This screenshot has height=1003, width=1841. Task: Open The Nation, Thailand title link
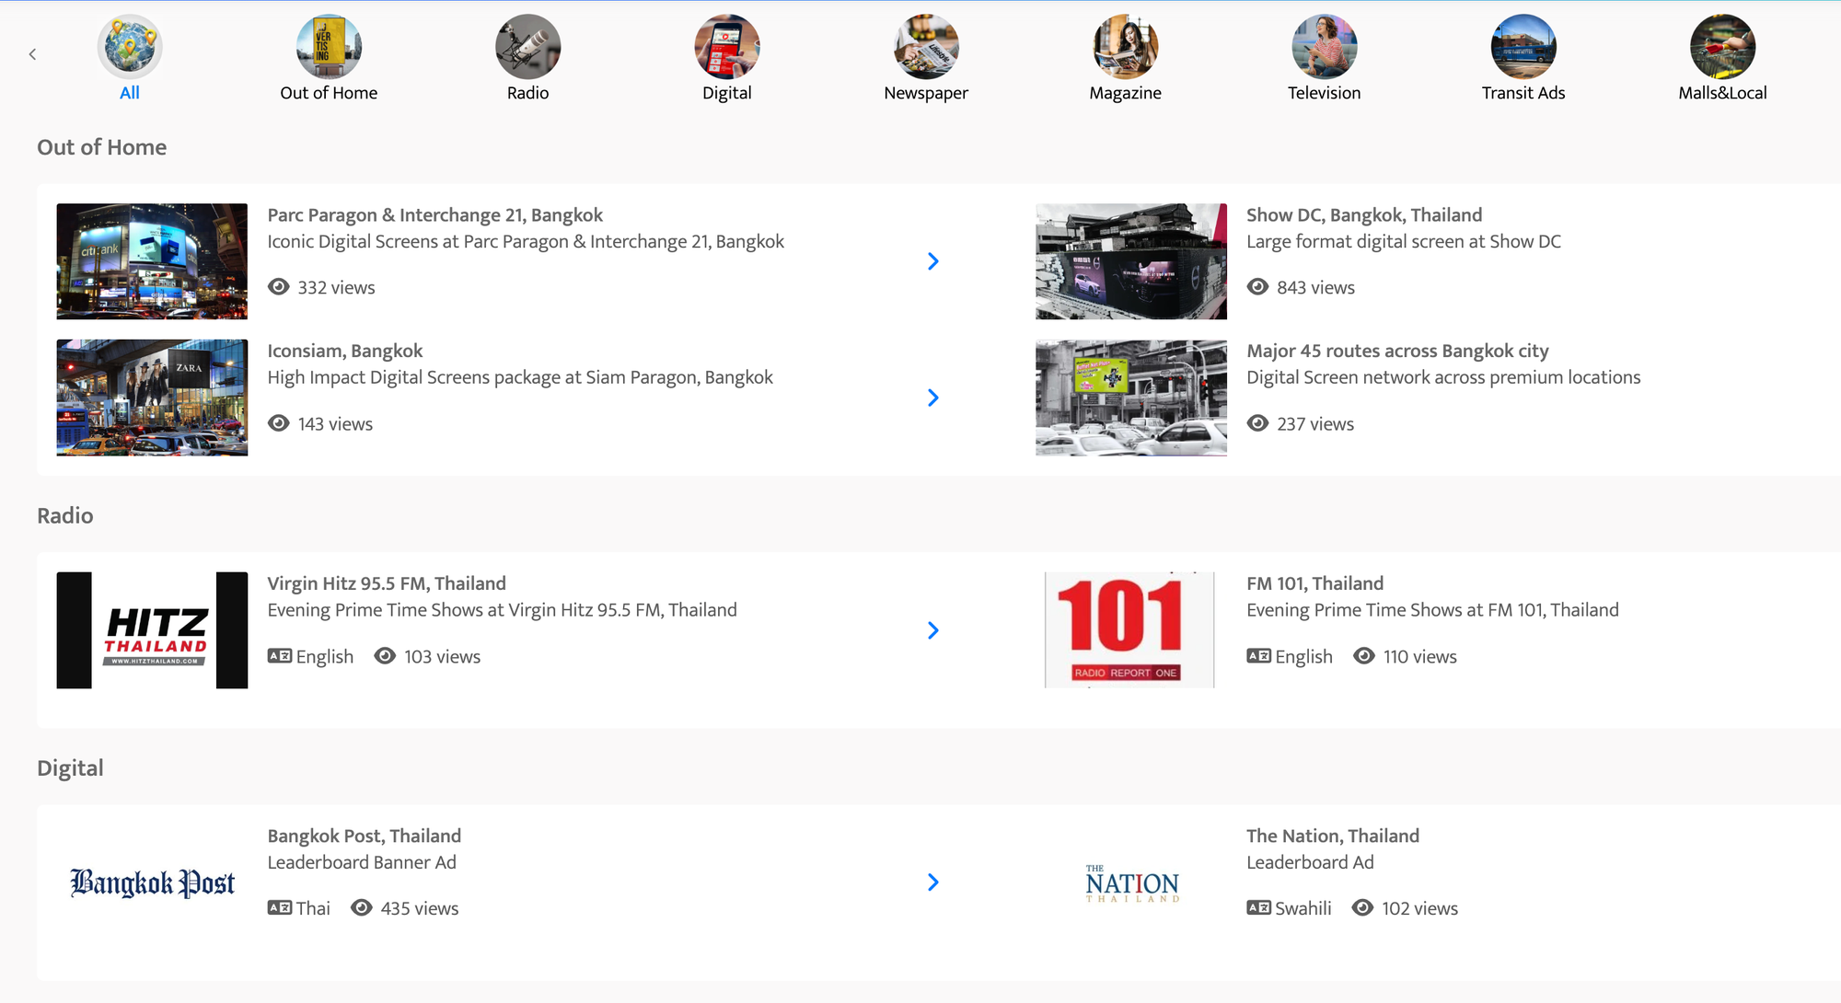click(x=1332, y=836)
